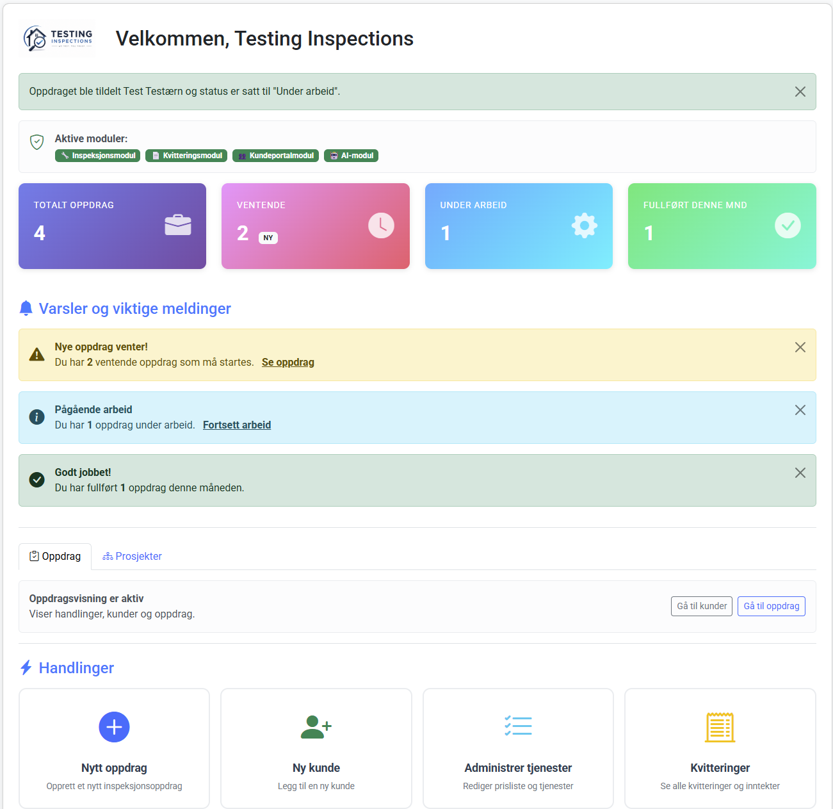The width and height of the screenshot is (833, 809).
Task: Click the blue plus icon for Nytt oppdrag
Action: (x=114, y=727)
